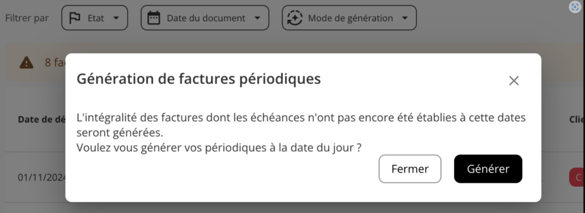Click the Clie… column header
The image size is (585, 213).
coord(577,120)
